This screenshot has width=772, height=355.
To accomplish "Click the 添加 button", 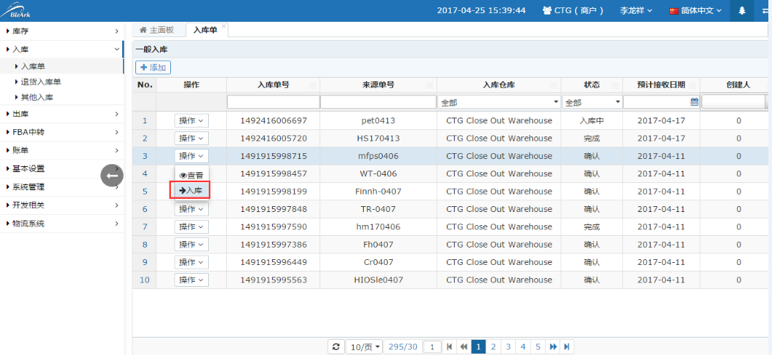I will (x=153, y=68).
